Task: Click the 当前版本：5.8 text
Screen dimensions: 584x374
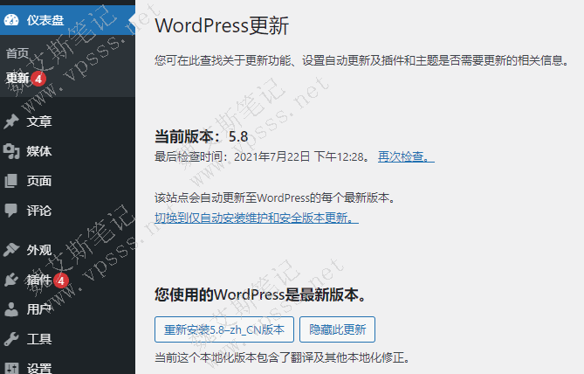Action: point(201,137)
